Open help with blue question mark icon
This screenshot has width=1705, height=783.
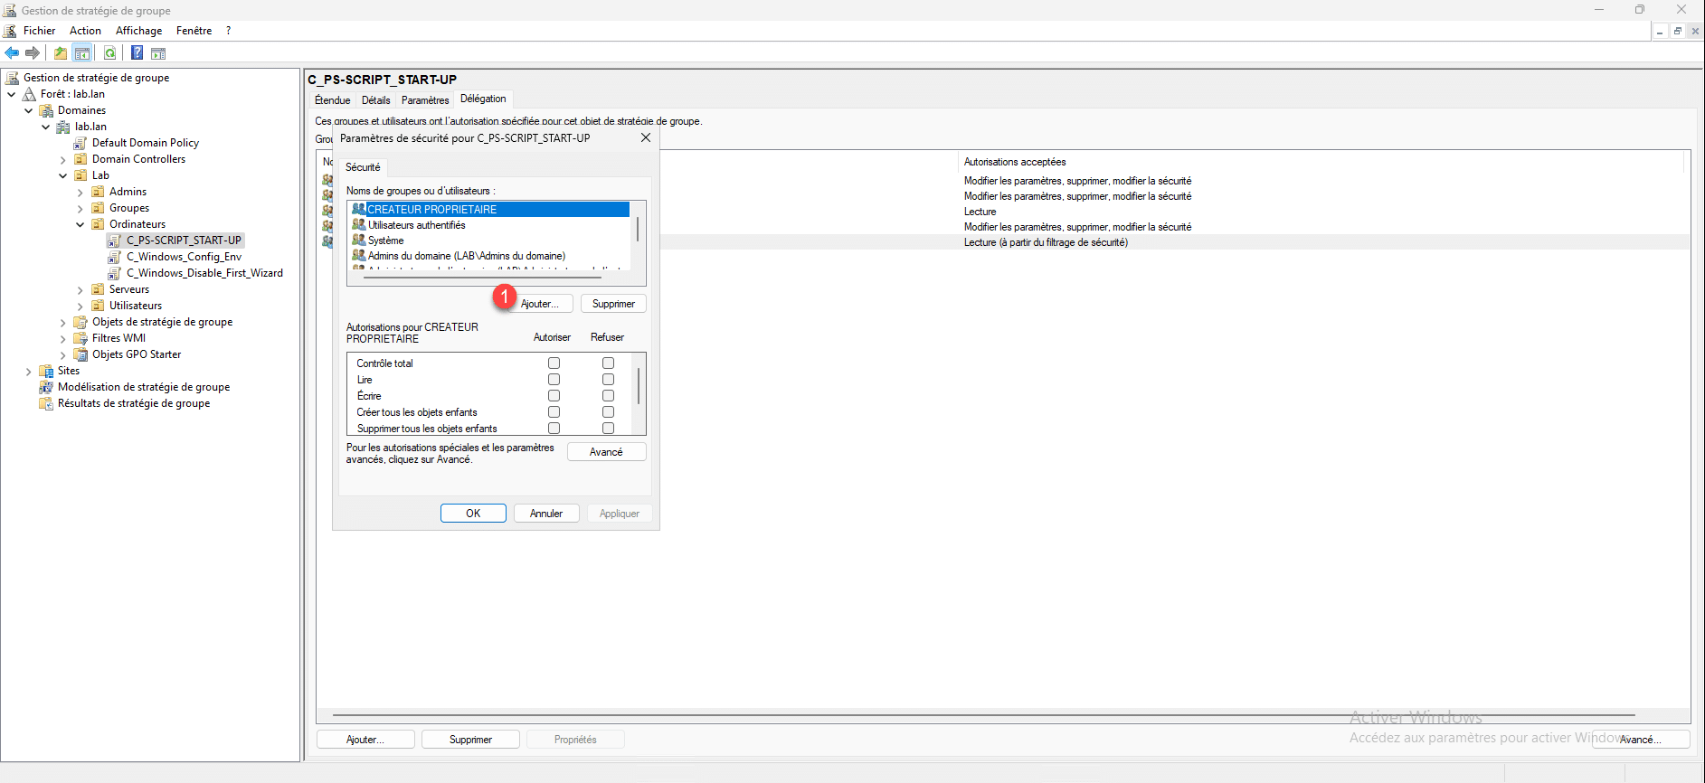click(x=137, y=53)
